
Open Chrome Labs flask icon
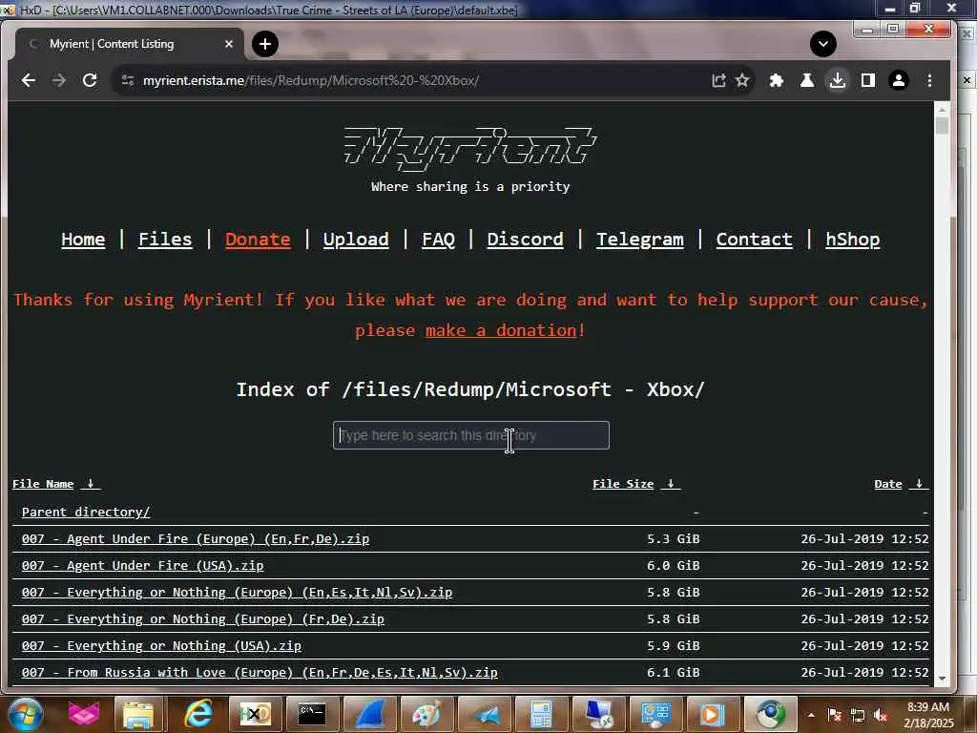(x=807, y=80)
